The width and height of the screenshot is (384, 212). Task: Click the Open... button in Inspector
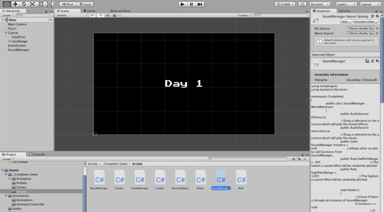click(345, 21)
